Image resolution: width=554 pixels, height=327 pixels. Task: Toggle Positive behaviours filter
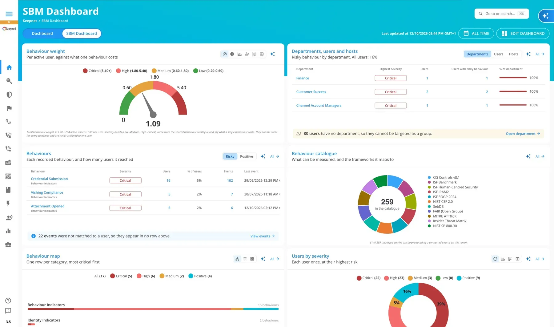(246, 156)
